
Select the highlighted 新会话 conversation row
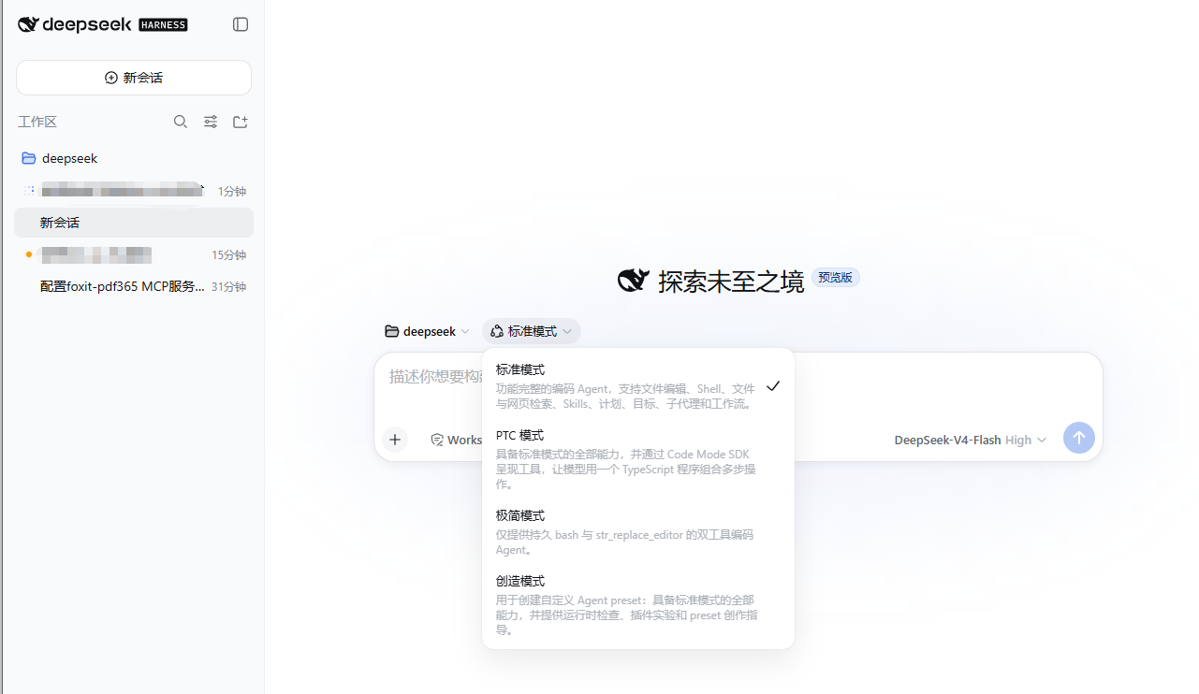coord(134,223)
